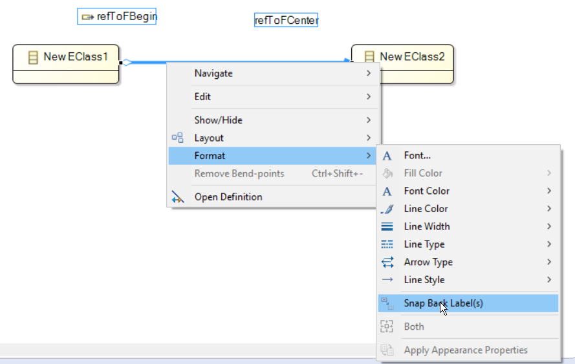Choose Snap Back Label(s)
This screenshot has width=575, height=364.
(444, 303)
